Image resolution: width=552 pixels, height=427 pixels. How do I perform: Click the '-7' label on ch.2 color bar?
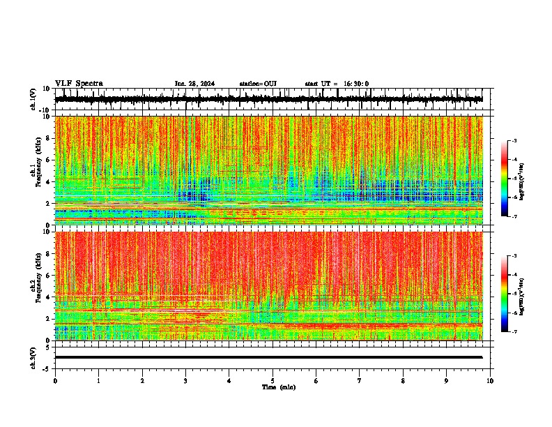[514, 332]
